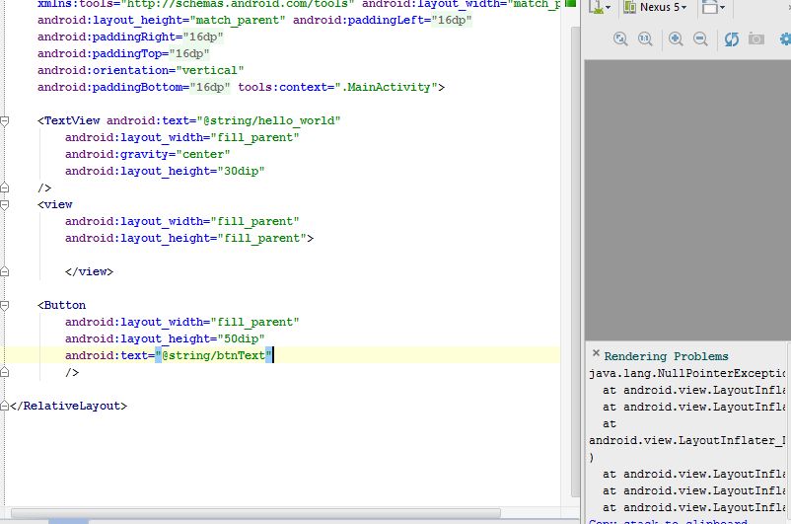Zoom out of the layout preview
791x524 pixels.
tap(700, 39)
